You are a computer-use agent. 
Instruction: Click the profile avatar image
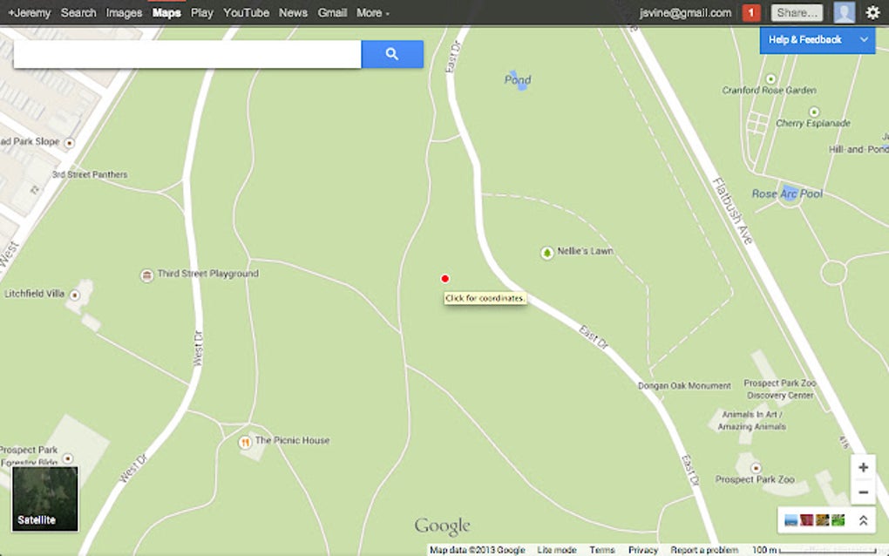pyautogui.click(x=844, y=11)
